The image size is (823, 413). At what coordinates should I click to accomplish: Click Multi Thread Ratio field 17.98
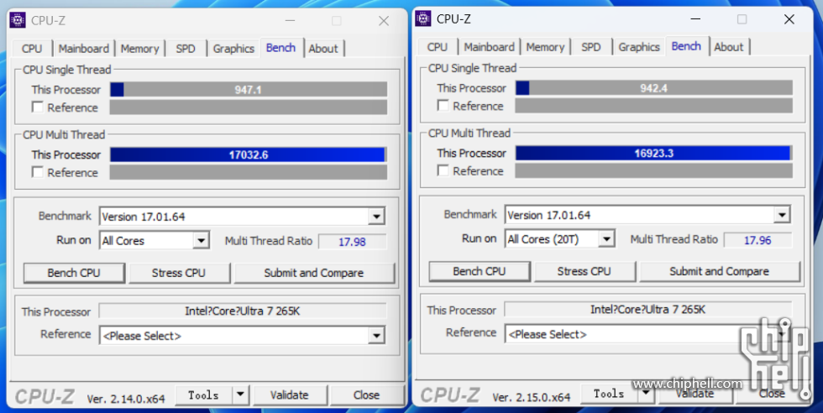pos(352,242)
